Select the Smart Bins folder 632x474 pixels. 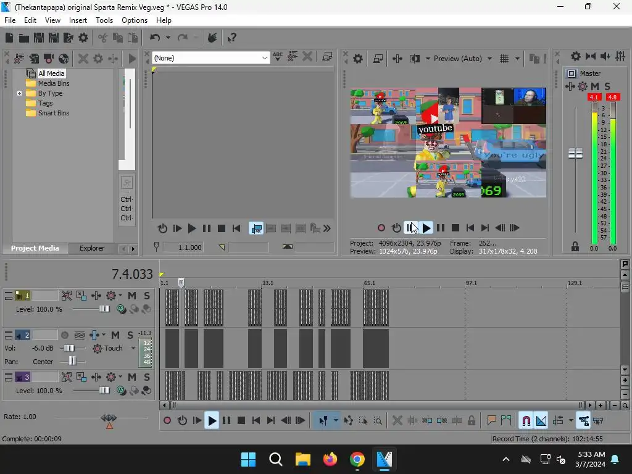coord(54,114)
